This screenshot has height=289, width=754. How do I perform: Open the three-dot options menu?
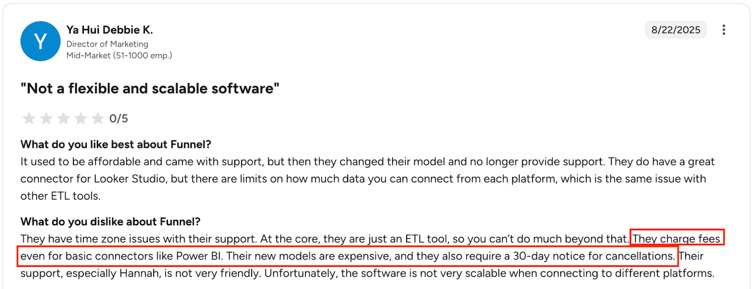tap(724, 30)
